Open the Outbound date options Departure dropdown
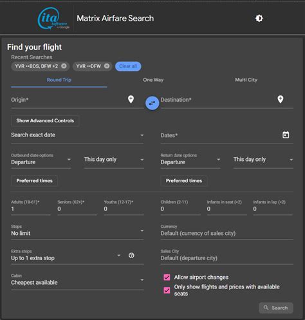 [x=41, y=160]
